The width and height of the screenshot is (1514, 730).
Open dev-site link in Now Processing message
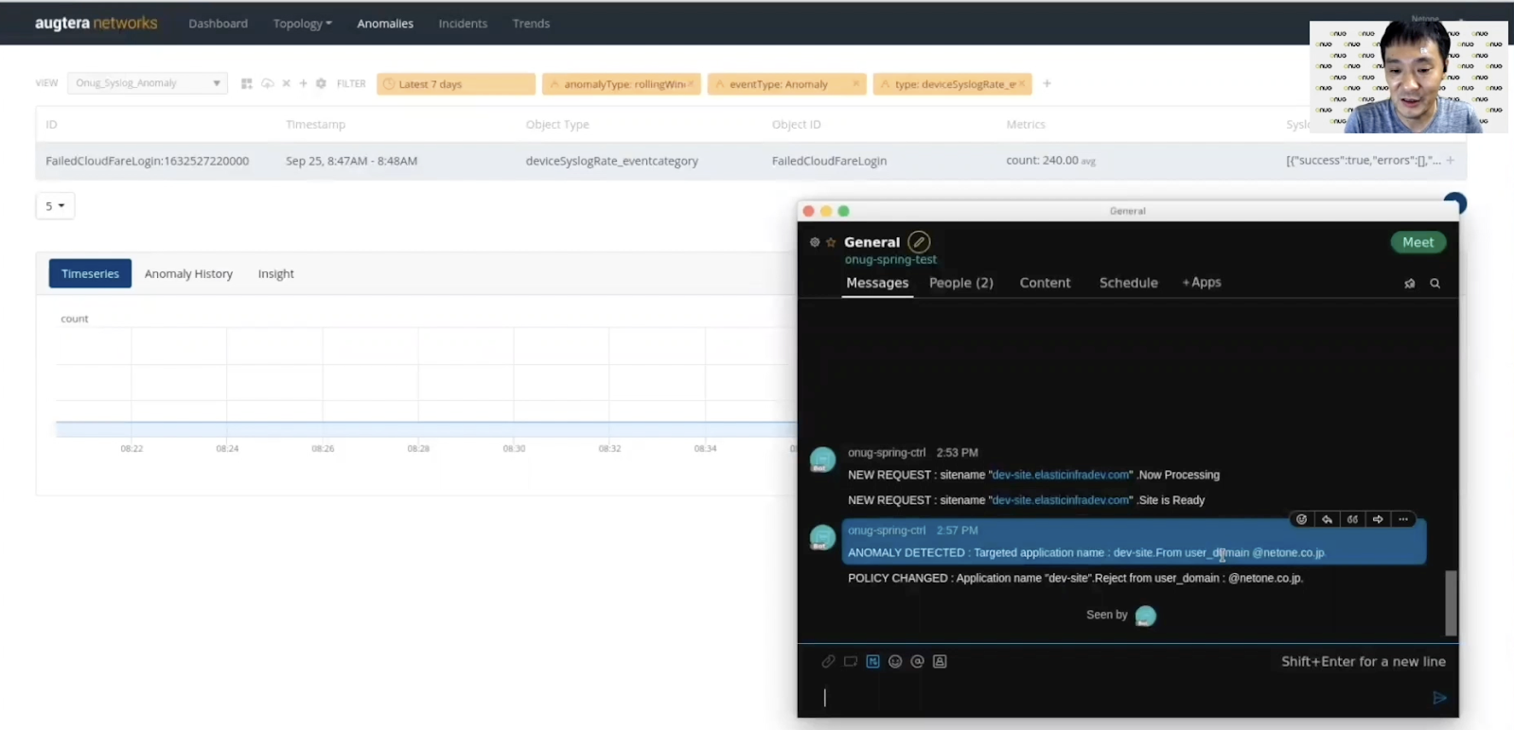pos(1061,475)
